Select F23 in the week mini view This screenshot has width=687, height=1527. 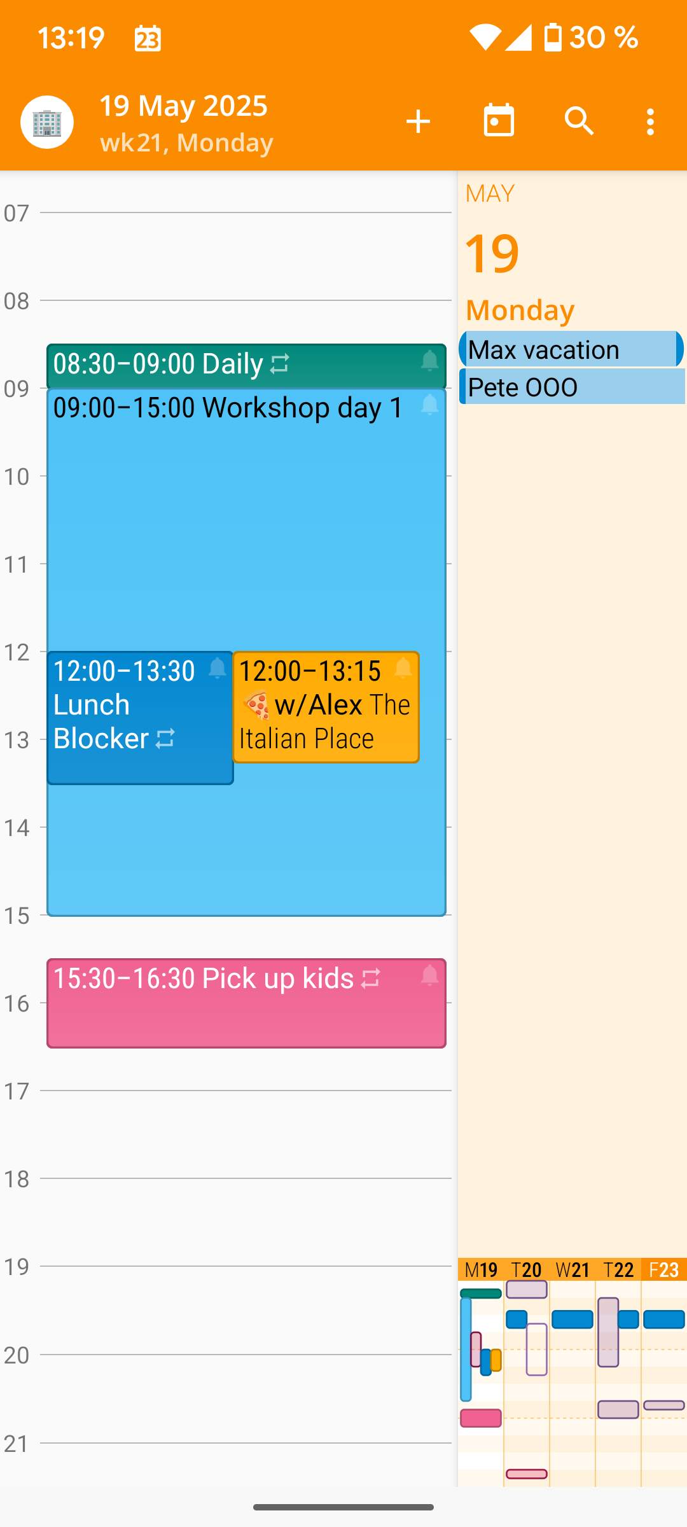pos(664,1270)
